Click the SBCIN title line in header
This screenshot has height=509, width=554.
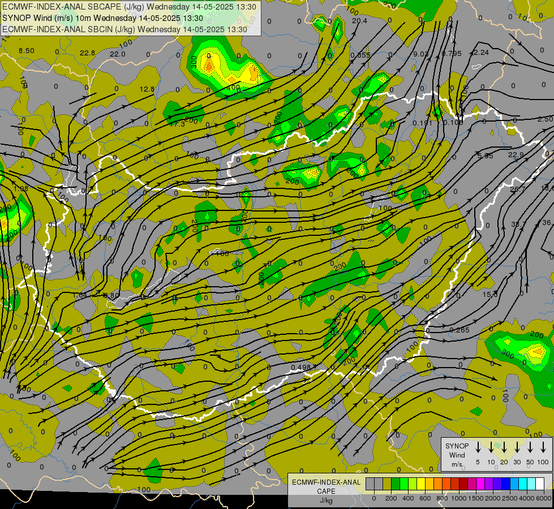pyautogui.click(x=124, y=29)
